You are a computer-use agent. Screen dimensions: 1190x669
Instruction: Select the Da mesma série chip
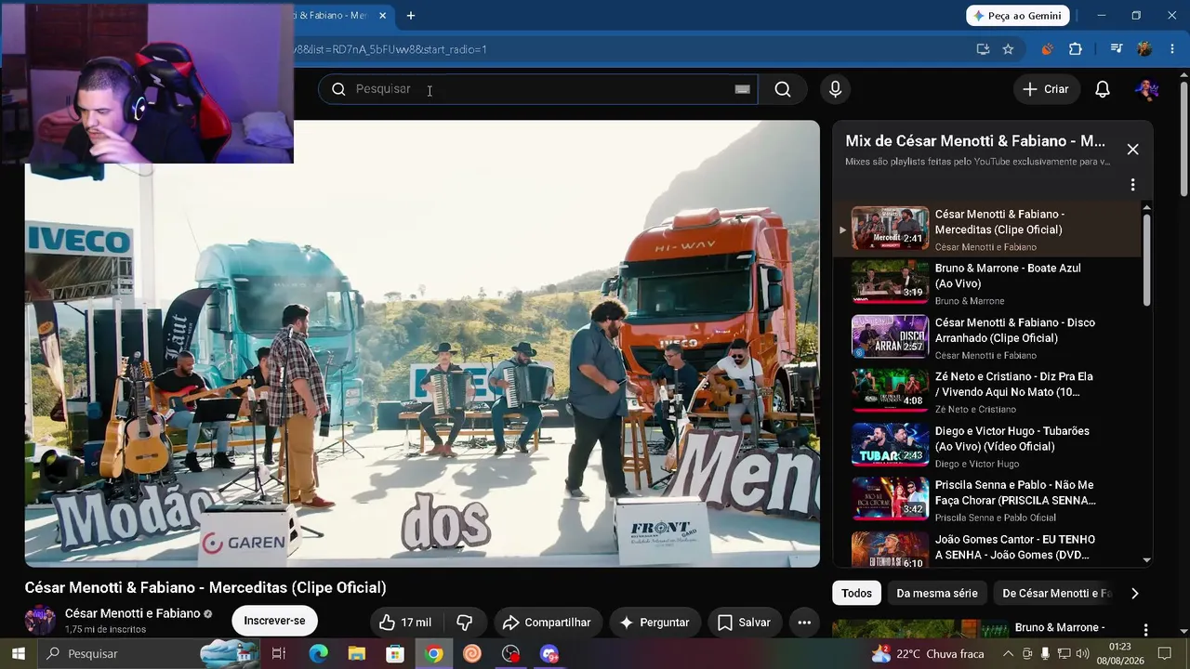[937, 593]
